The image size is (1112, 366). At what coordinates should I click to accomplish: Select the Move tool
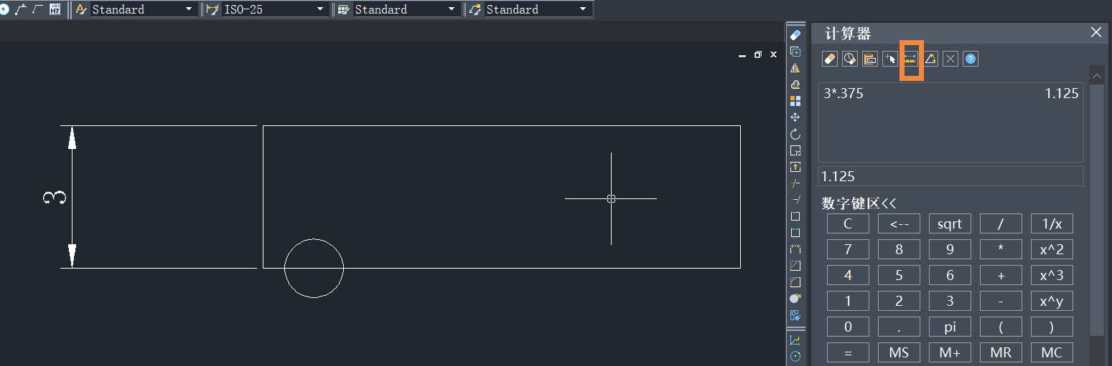(x=795, y=117)
